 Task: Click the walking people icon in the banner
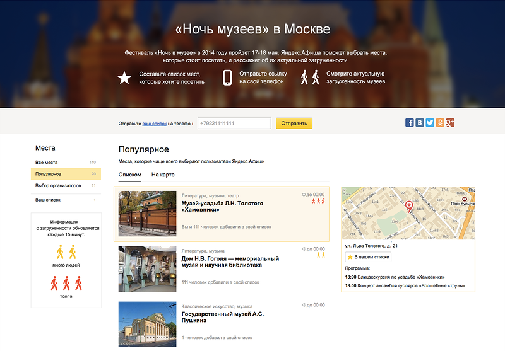[x=310, y=78]
